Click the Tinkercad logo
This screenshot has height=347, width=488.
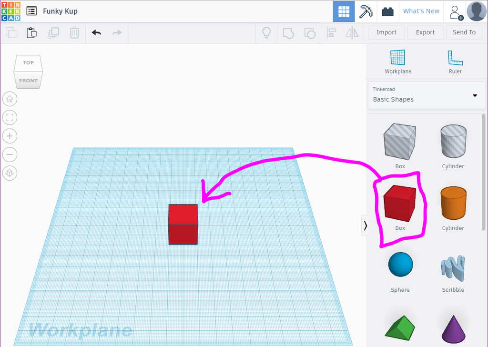point(11,11)
